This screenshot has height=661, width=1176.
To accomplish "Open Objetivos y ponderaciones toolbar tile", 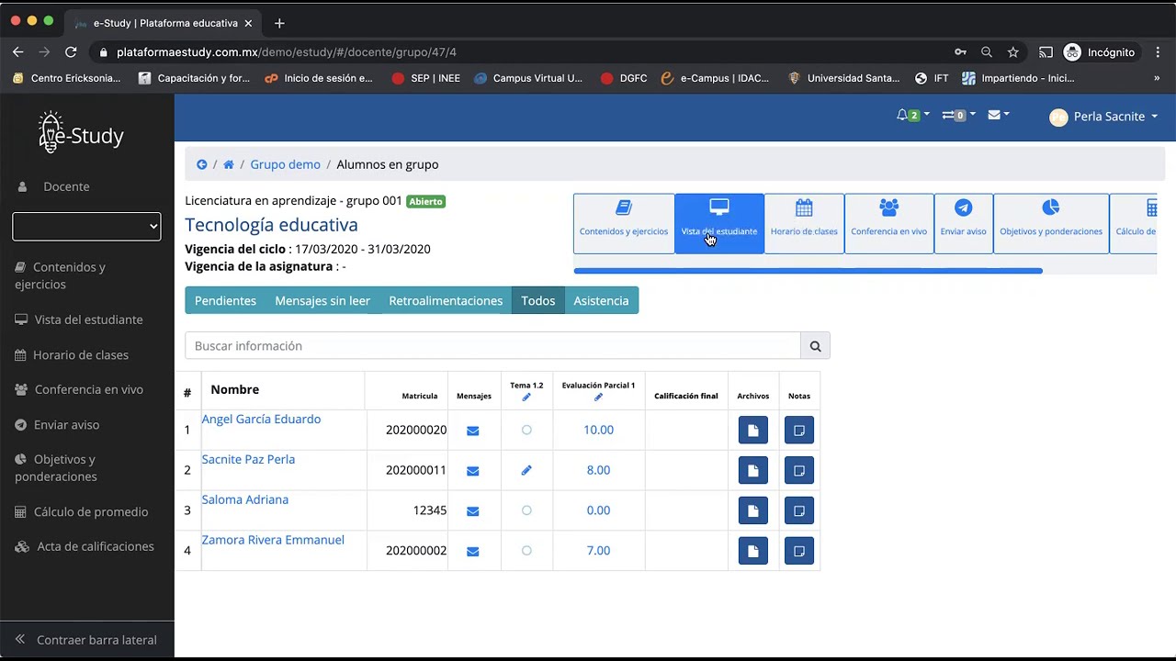I will click(1051, 223).
